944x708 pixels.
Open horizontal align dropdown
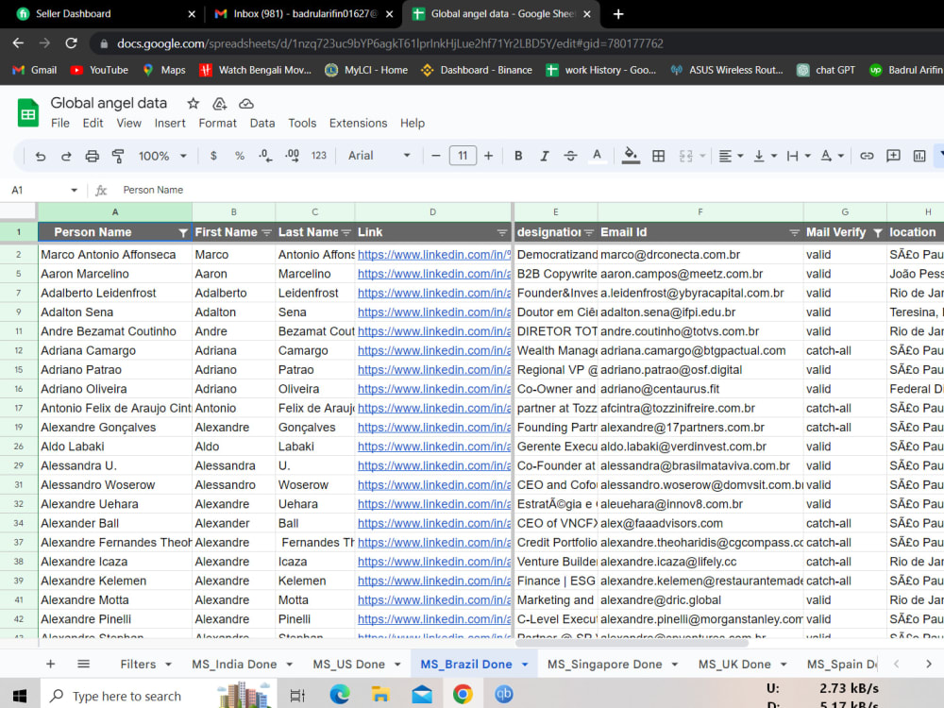tap(731, 156)
